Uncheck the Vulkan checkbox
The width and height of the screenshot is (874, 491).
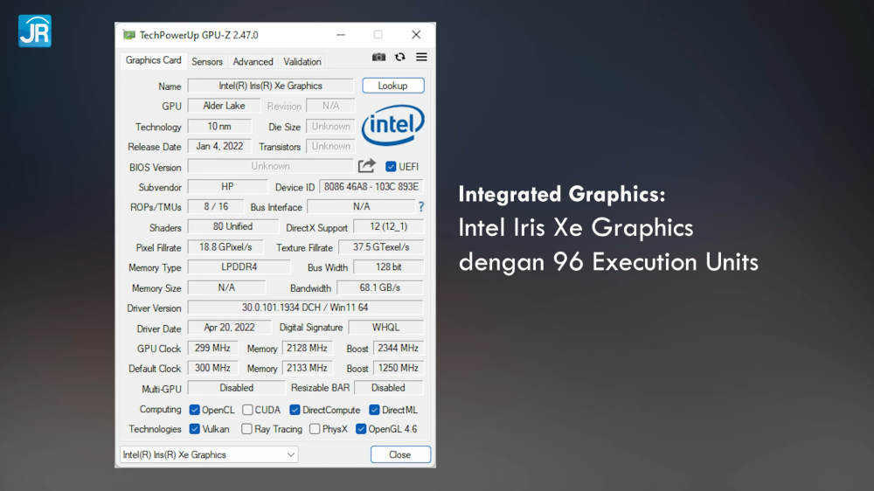[195, 429]
